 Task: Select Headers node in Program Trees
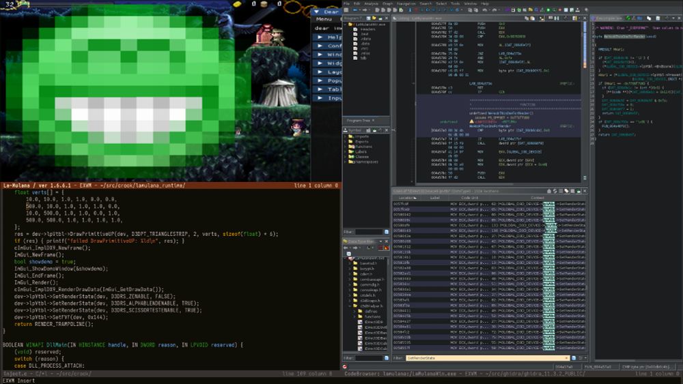(x=367, y=29)
